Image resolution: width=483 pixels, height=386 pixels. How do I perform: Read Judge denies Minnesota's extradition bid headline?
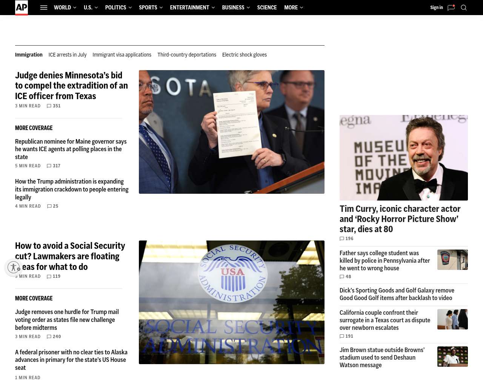72,86
